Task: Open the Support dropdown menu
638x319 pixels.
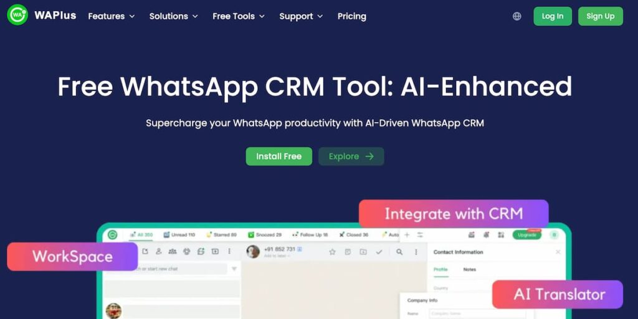Action: click(x=301, y=16)
